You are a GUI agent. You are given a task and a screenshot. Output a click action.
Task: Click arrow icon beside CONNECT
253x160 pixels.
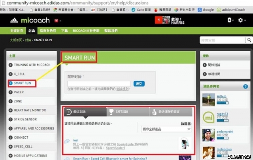(x=11, y=137)
